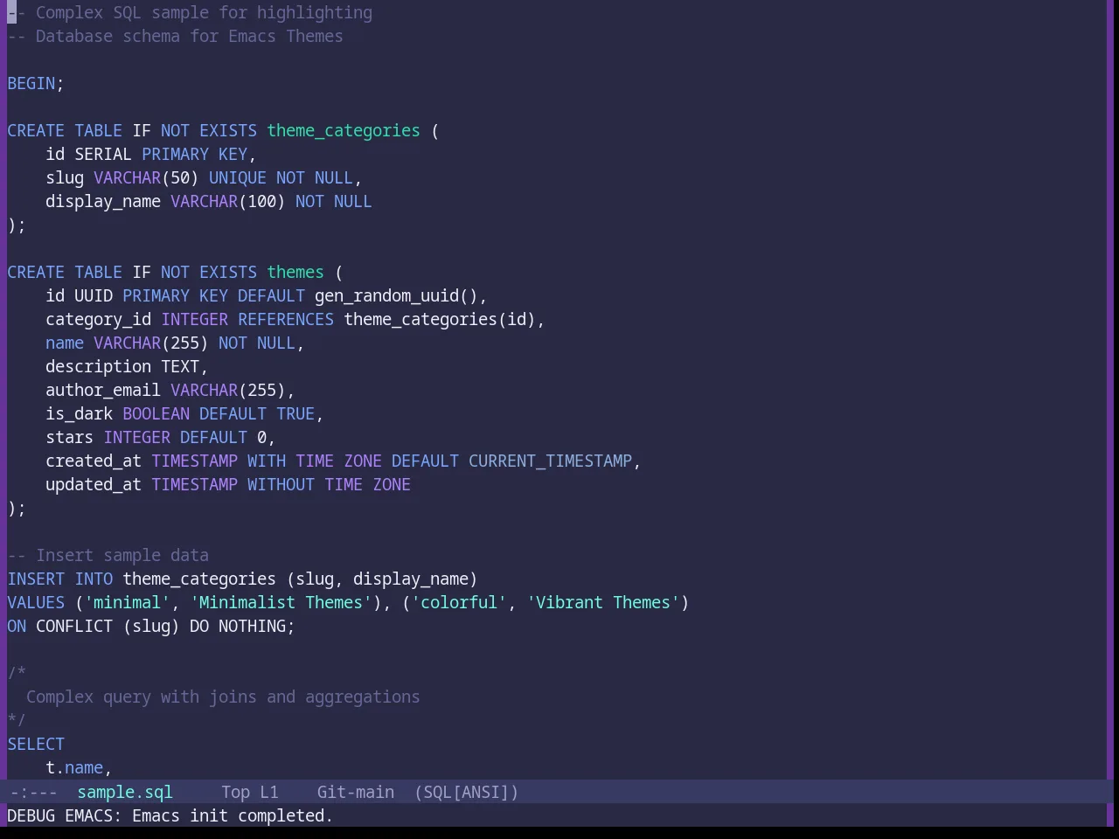The image size is (1119, 839).
Task: Click the 'colorful' string literal
Action: pyautogui.click(x=459, y=602)
